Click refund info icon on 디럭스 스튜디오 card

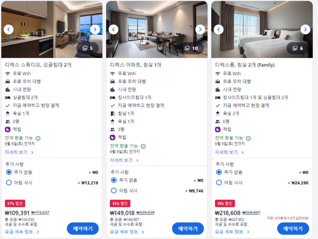tap(38, 138)
